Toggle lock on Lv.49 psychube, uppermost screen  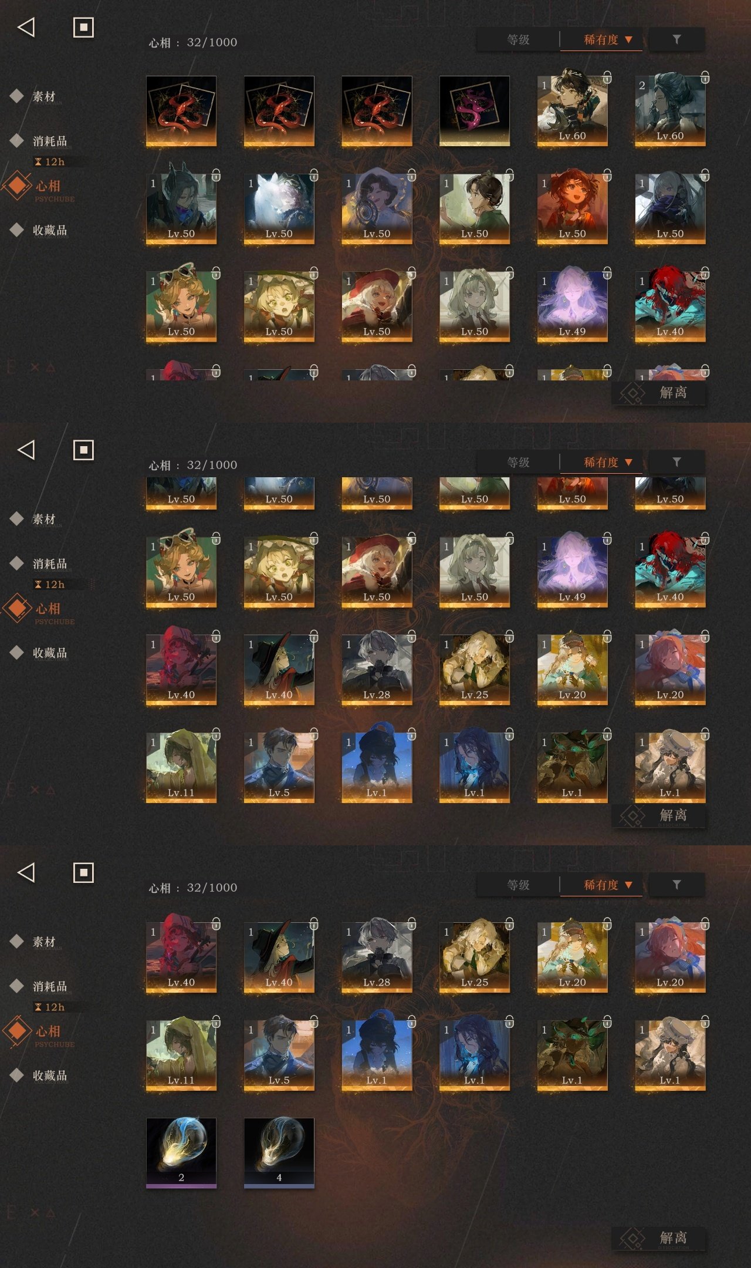point(607,273)
